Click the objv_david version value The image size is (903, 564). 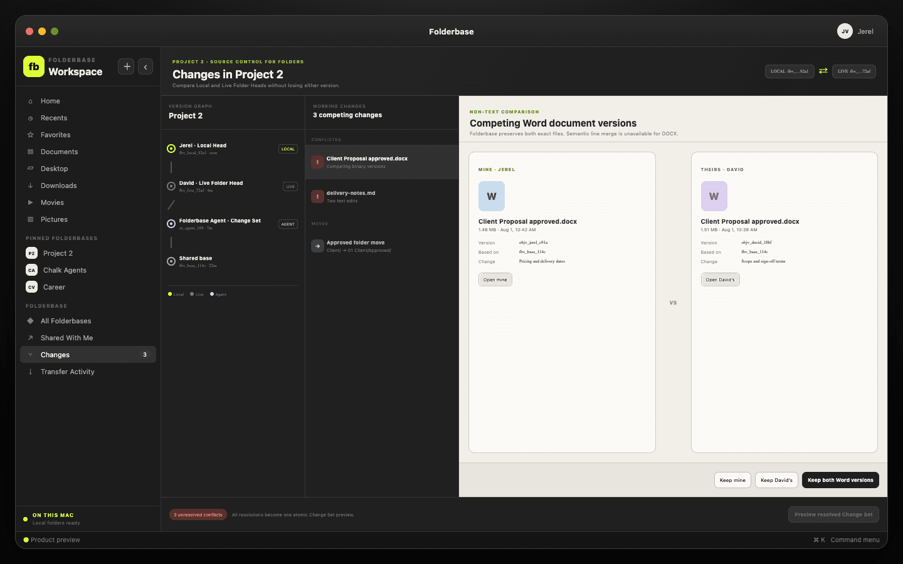click(756, 243)
